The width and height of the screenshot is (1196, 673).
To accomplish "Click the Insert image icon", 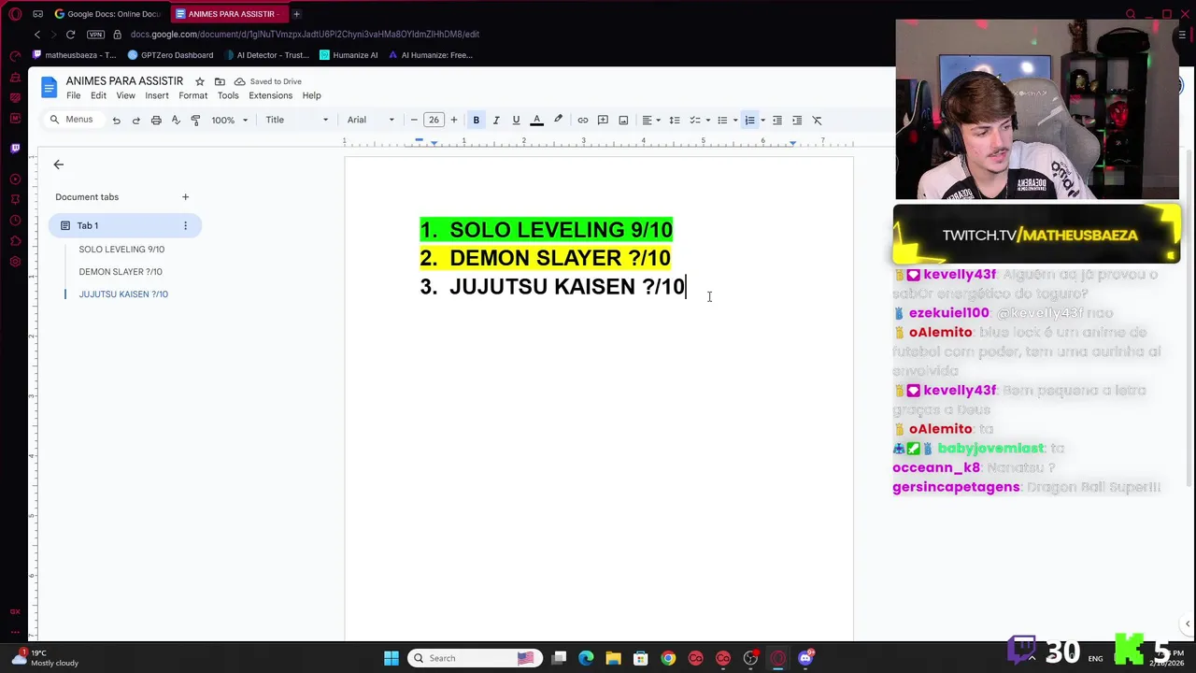I will point(623,120).
